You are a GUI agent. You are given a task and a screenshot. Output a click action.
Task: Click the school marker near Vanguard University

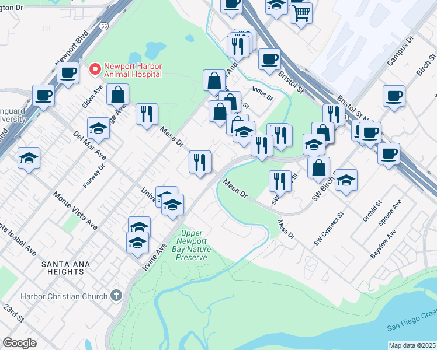[x=29, y=159]
